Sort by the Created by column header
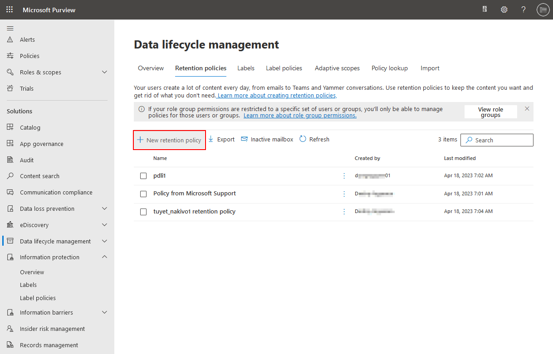The height and width of the screenshot is (354, 553). tap(367, 158)
